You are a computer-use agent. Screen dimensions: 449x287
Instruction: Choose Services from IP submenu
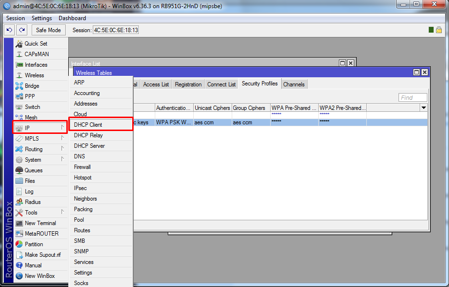(101, 262)
